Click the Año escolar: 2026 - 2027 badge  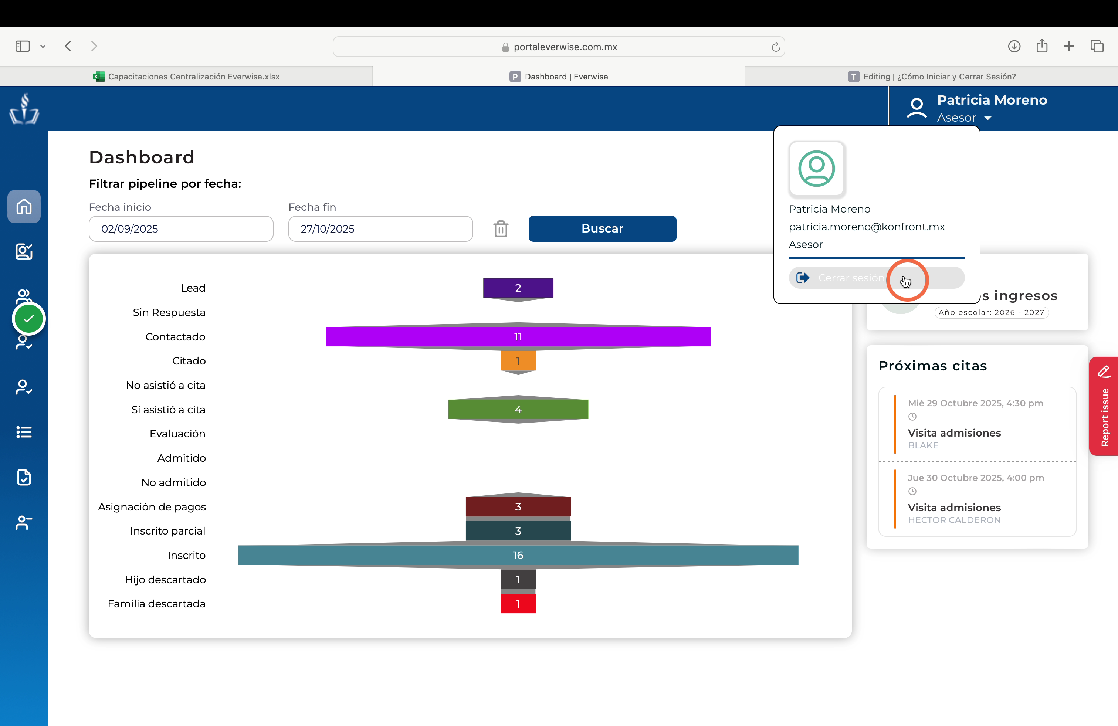tap(991, 312)
